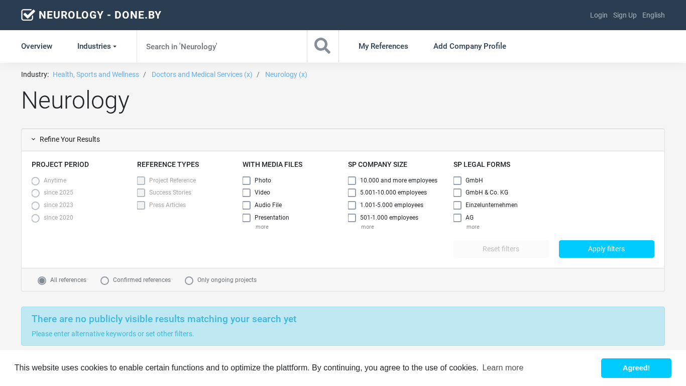The height and width of the screenshot is (386, 686).
Task: Focus the Search in 'Neurology' field
Action: [x=221, y=46]
